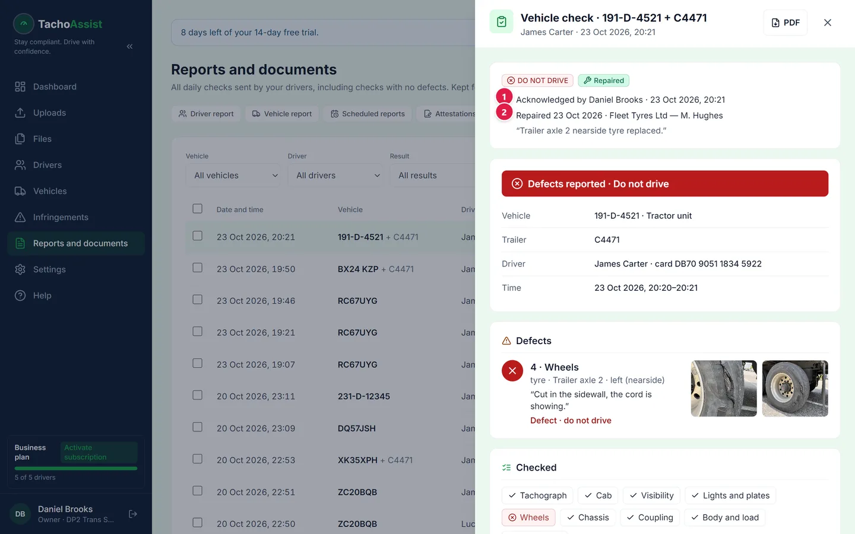
Task: Open the Dashboard grid icon
Action: [x=20, y=87]
